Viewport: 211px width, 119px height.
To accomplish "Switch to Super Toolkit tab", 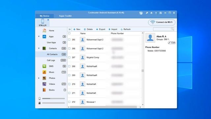I will [65, 16].
